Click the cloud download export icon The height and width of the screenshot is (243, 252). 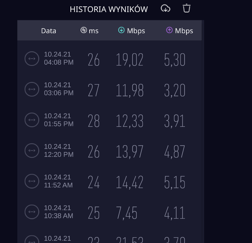point(165,9)
